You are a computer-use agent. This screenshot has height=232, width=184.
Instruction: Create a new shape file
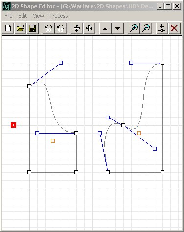(x=8, y=28)
